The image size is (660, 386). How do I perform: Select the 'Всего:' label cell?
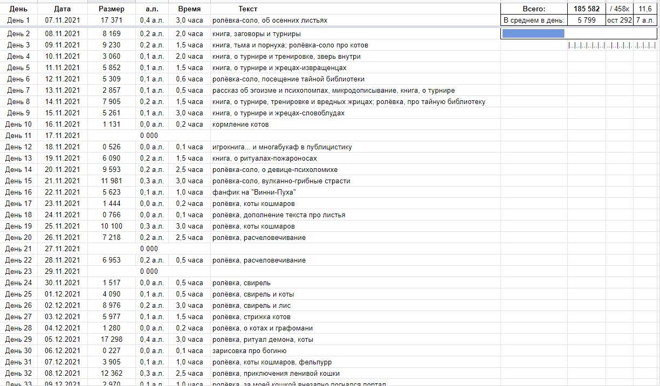pyautogui.click(x=534, y=9)
